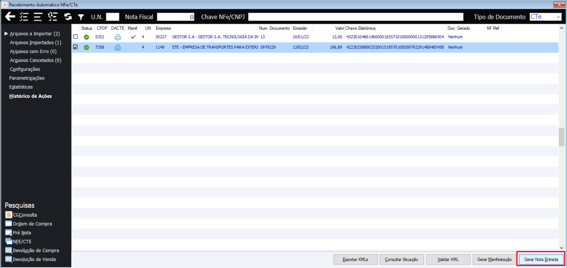The image size is (567, 268).
Task: Click the Validar XML button
Action: pyautogui.click(x=448, y=259)
